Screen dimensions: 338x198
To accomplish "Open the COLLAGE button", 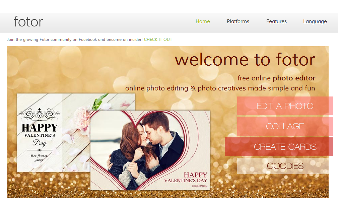I will pyautogui.click(x=285, y=126).
